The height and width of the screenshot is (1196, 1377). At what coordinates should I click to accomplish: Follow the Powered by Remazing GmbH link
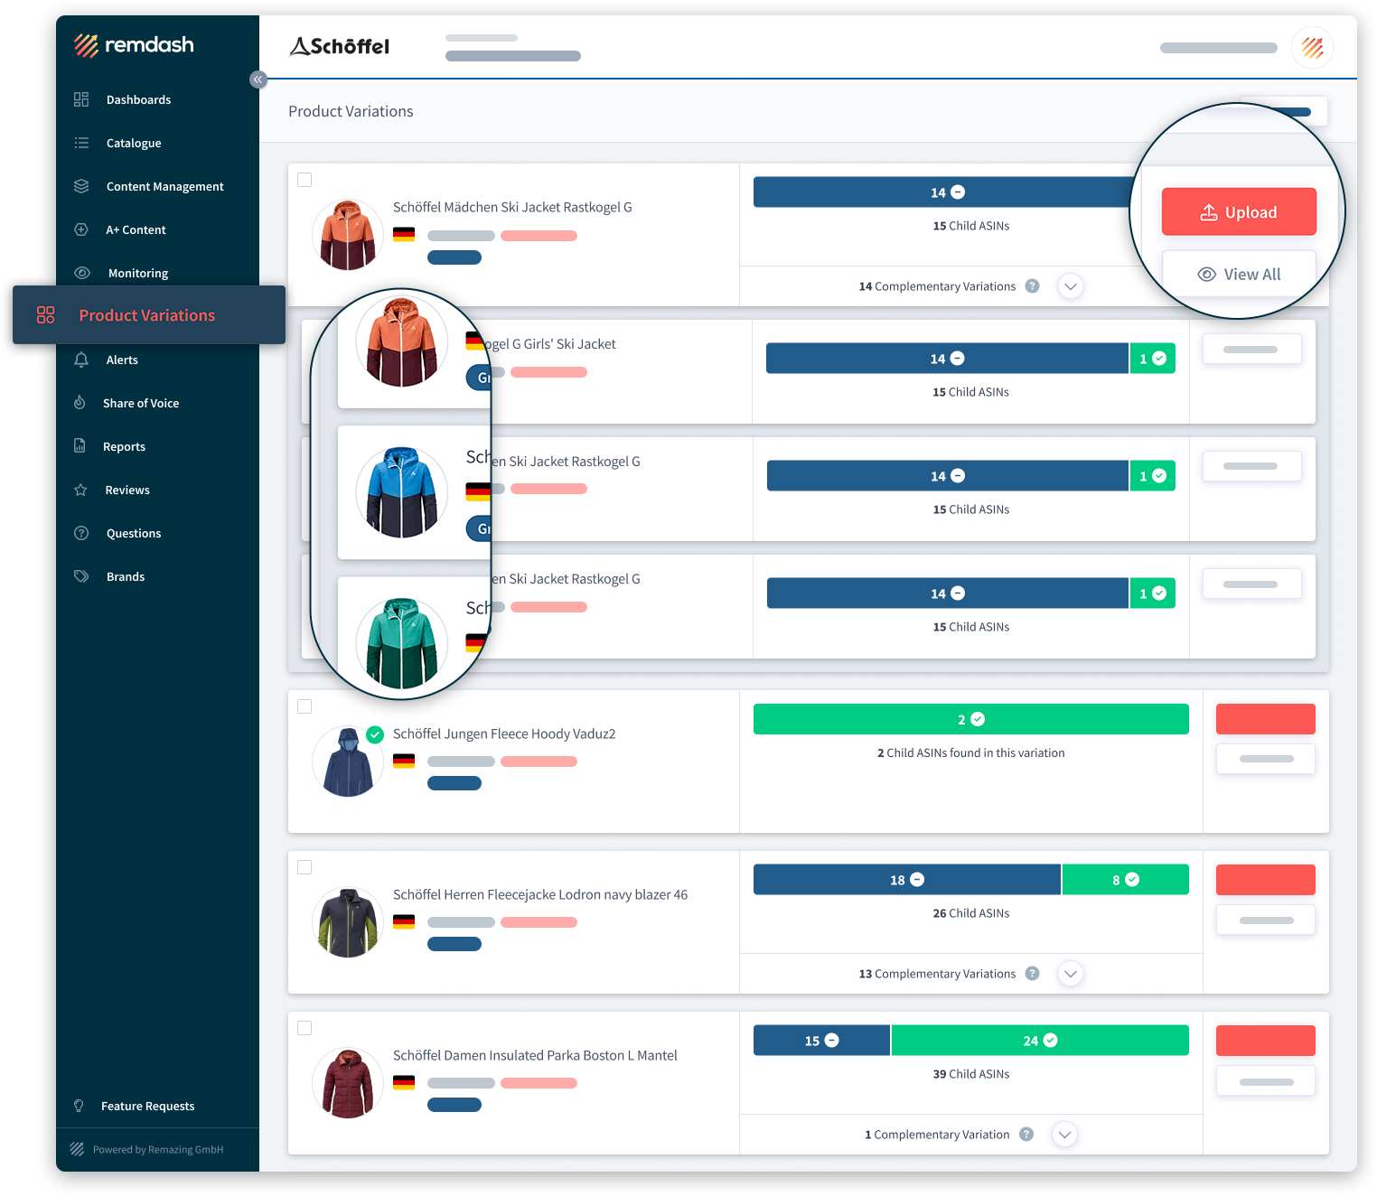158,1150
